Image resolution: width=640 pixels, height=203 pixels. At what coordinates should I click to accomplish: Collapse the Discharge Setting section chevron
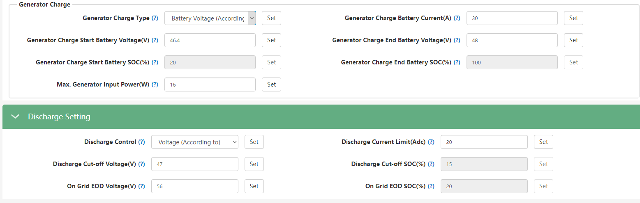(x=15, y=116)
